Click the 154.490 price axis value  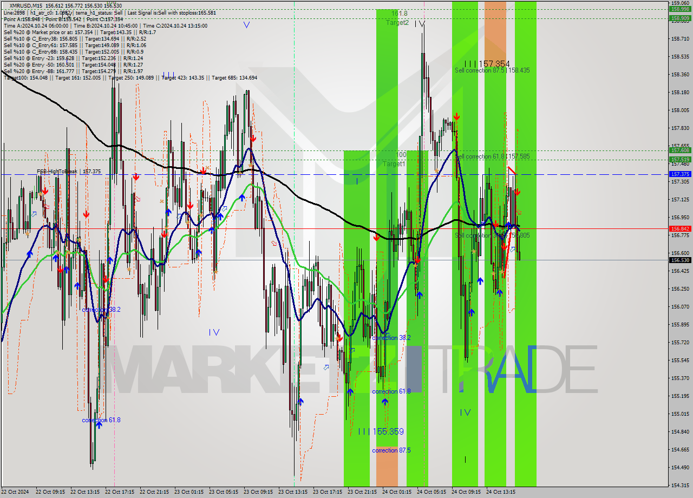[x=680, y=467]
